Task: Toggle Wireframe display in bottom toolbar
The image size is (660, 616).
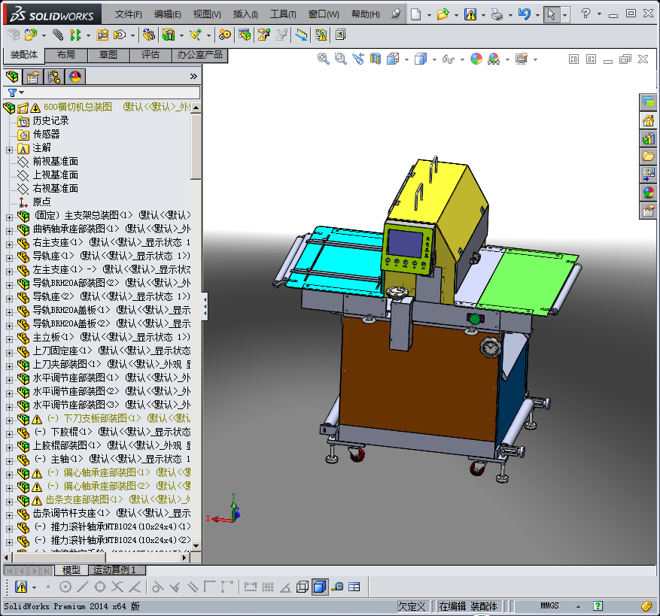Action: point(303,587)
